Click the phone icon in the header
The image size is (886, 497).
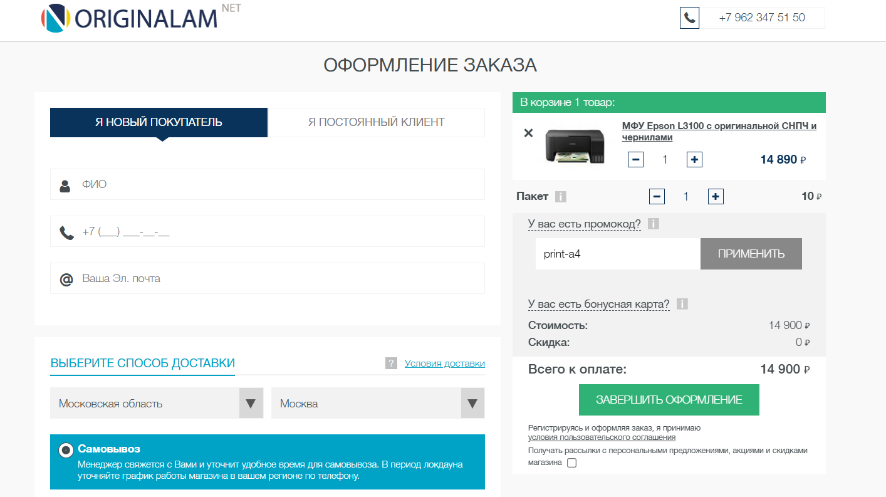689,18
